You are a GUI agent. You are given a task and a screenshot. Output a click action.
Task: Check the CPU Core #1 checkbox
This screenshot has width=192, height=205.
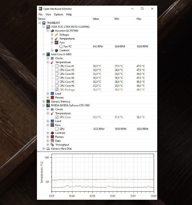(x=57, y=66)
